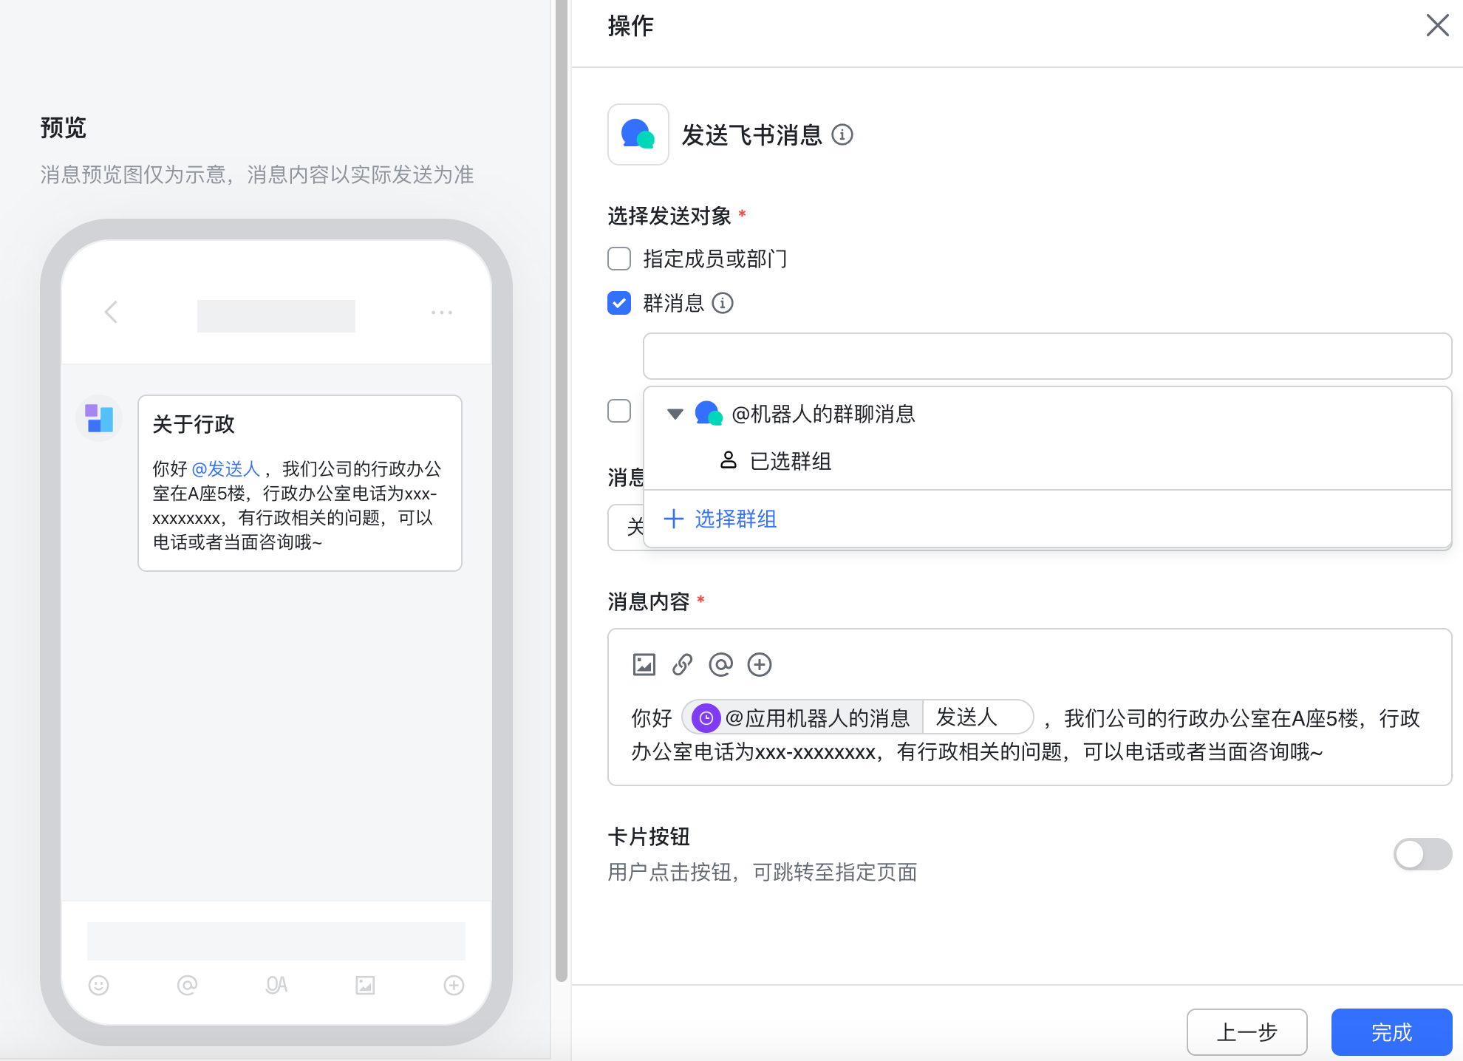
Task: Click the info icon beside 群消息
Action: [723, 304]
